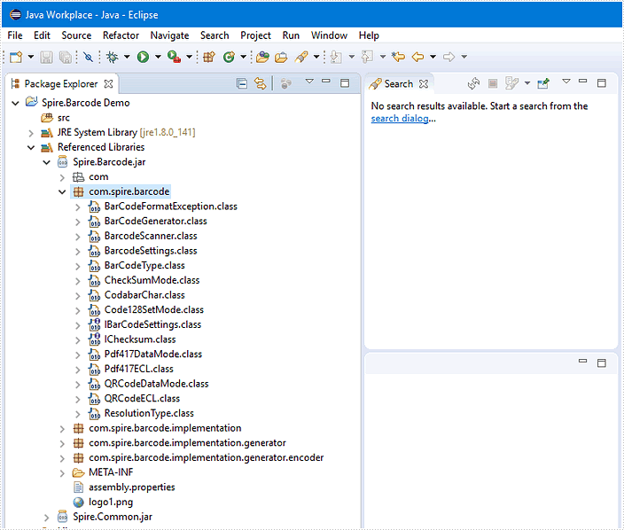Open the Help menu
This screenshot has width=624, height=530.
[x=369, y=35]
